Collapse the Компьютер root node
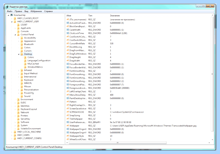 [x=9, y=15]
